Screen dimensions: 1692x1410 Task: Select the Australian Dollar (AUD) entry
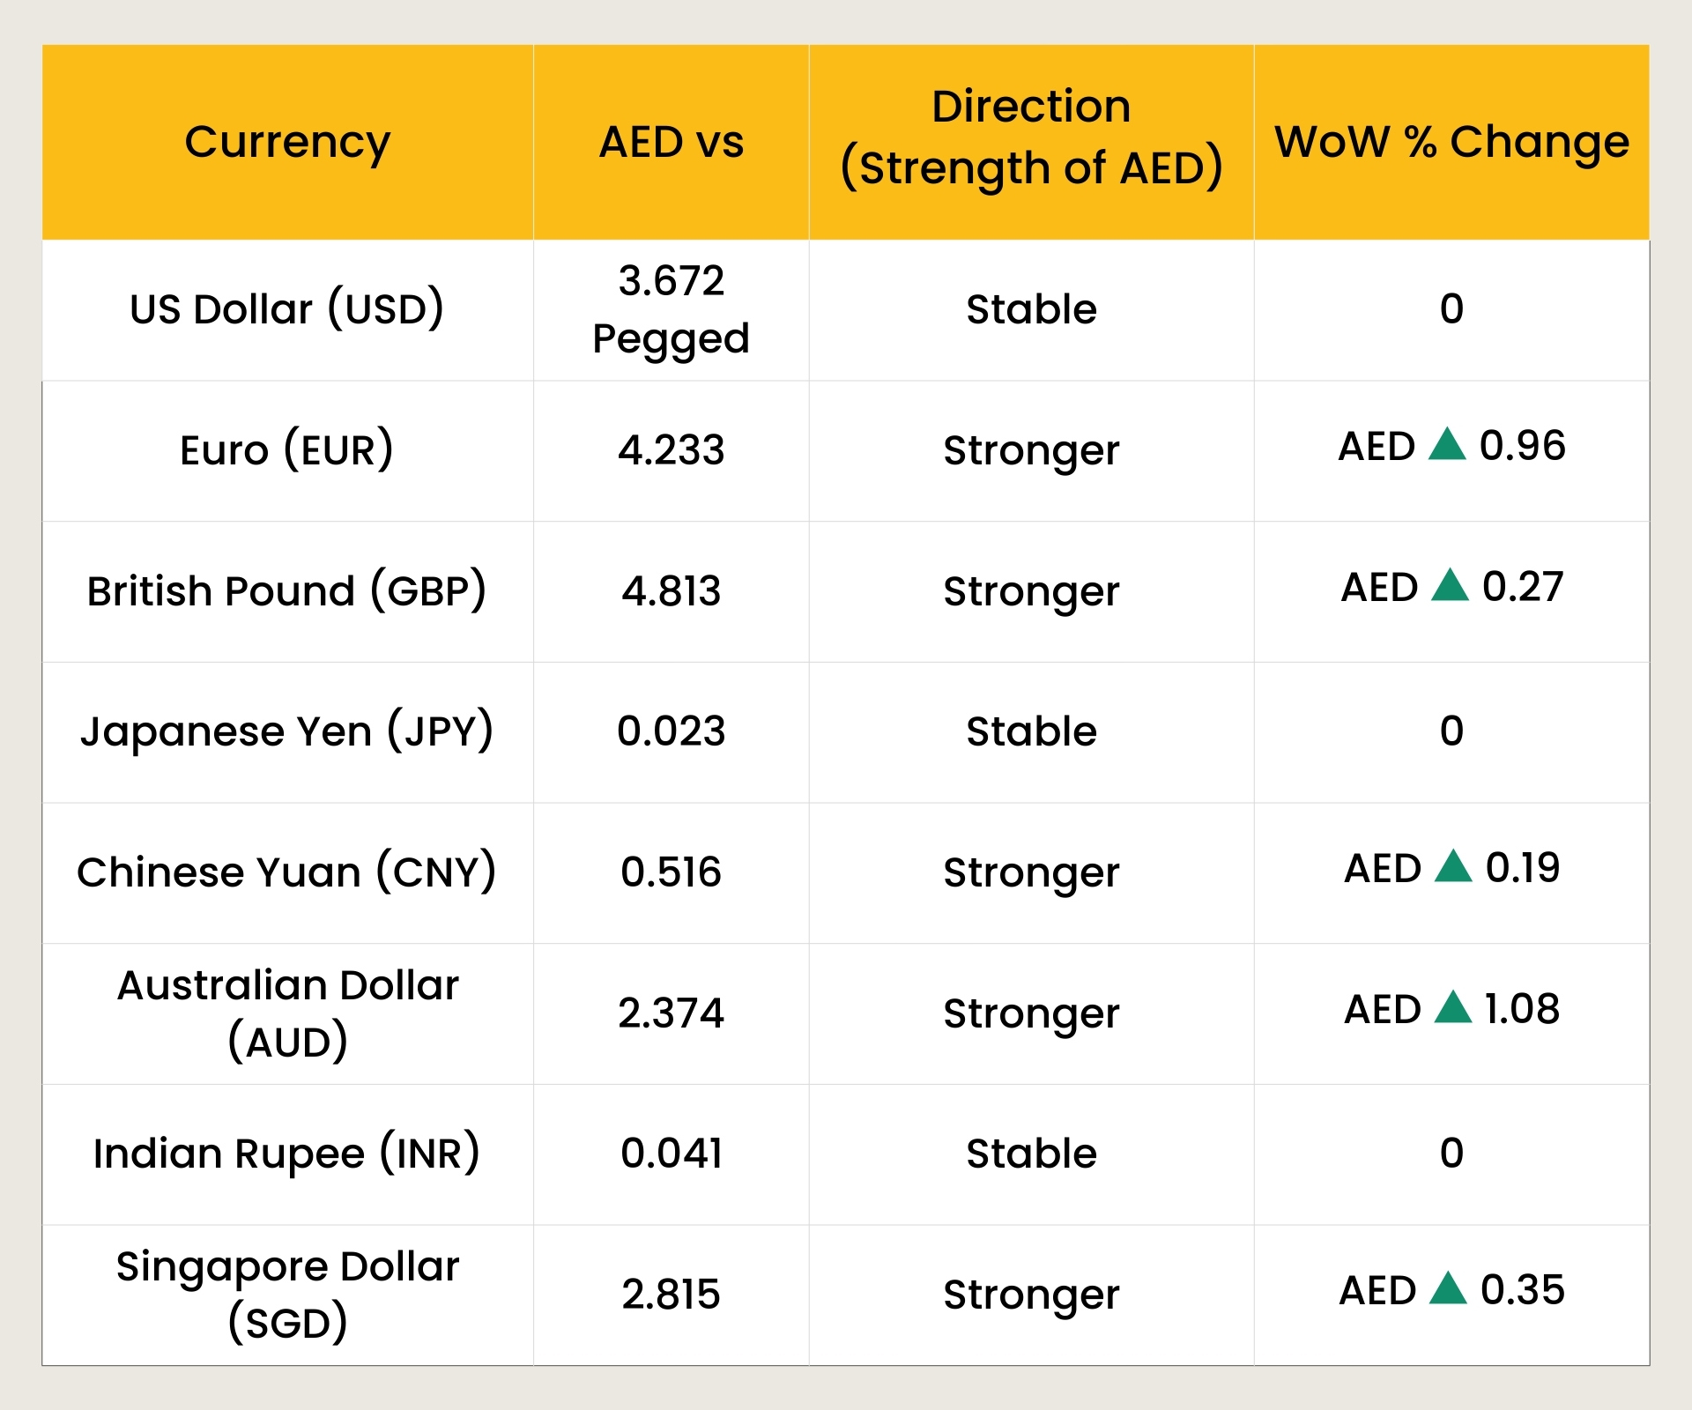click(x=288, y=1012)
